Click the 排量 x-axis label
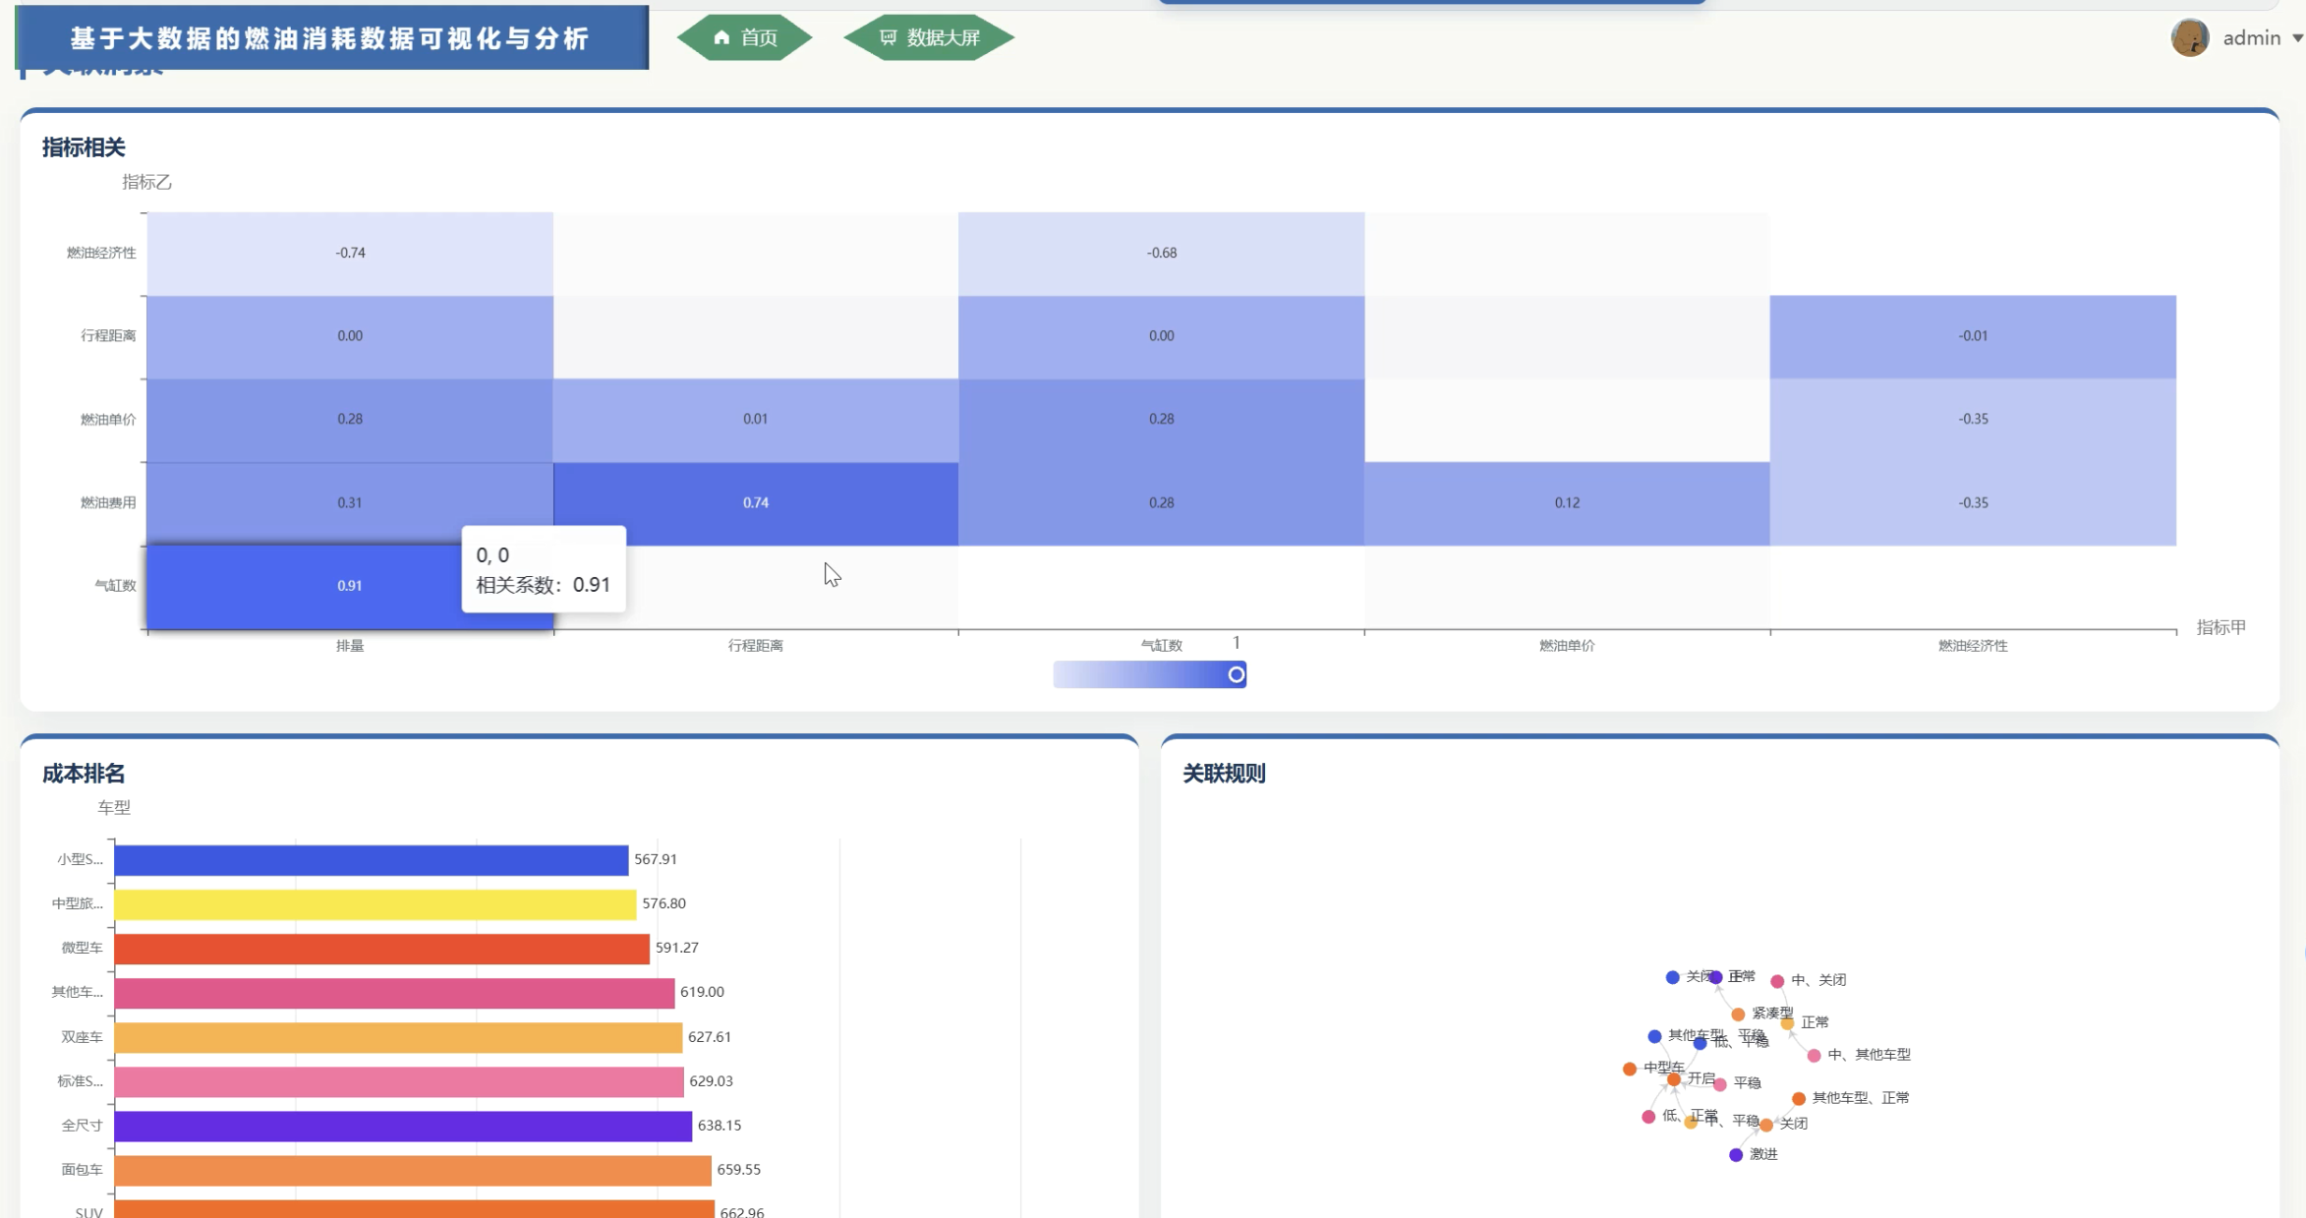Image resolution: width=2306 pixels, height=1218 pixels. tap(350, 646)
